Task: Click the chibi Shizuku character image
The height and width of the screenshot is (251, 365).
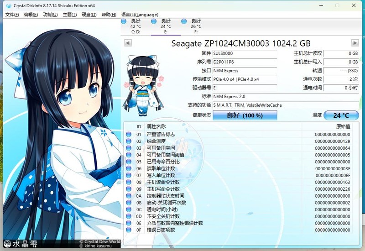Action: (144, 86)
